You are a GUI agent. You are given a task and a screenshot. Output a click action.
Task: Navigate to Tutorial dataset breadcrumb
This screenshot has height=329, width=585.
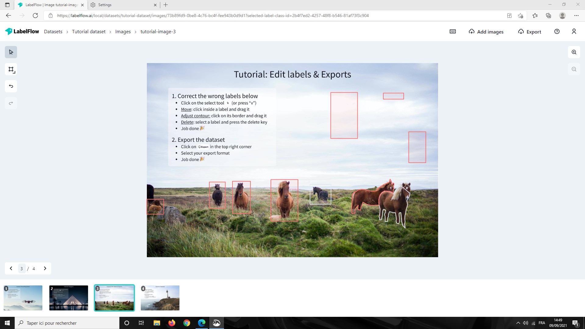click(89, 31)
